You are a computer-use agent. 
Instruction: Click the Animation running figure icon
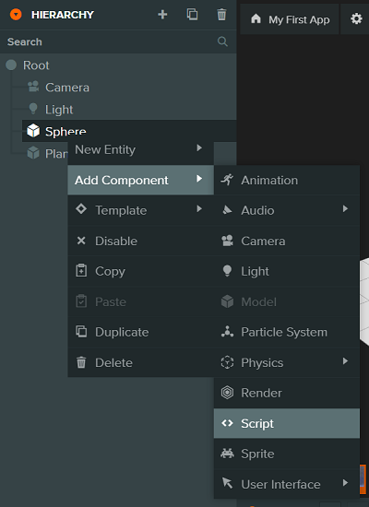coord(227,180)
